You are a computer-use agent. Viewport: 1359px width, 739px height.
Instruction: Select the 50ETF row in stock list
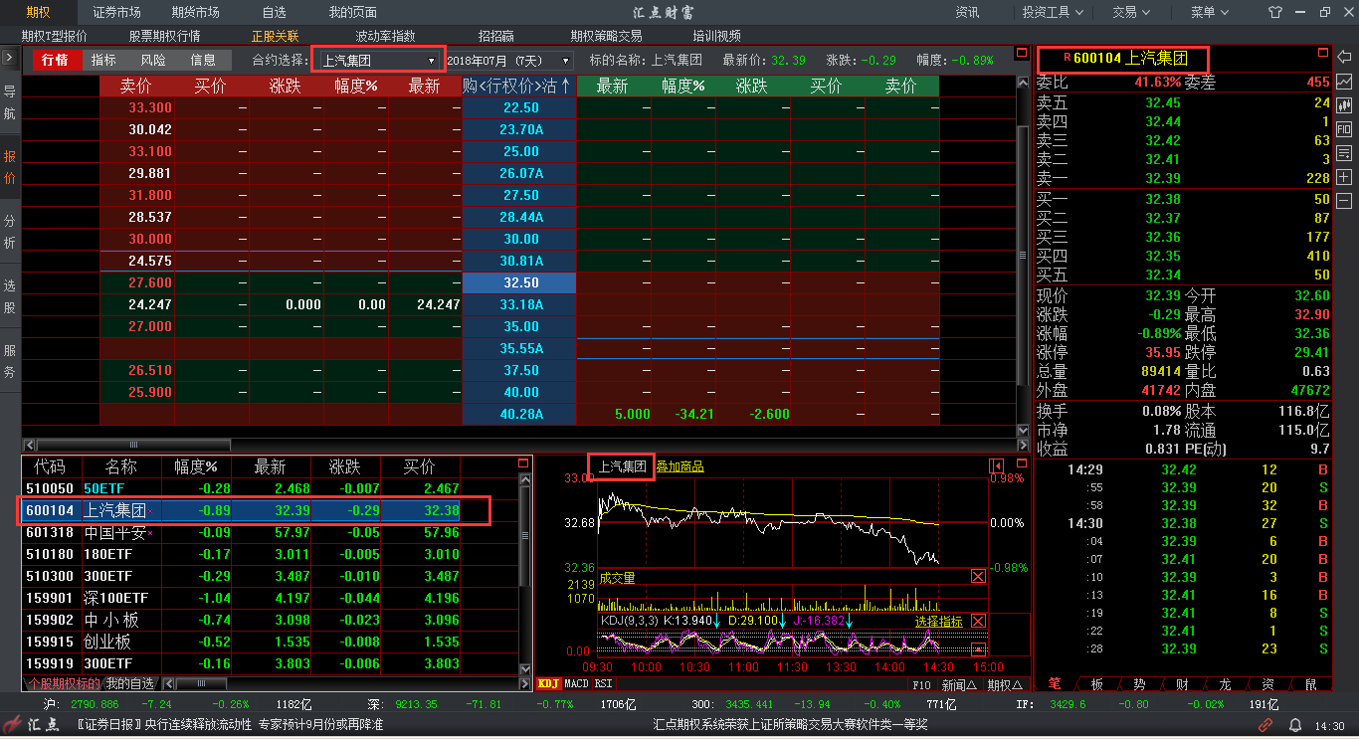click(x=271, y=488)
